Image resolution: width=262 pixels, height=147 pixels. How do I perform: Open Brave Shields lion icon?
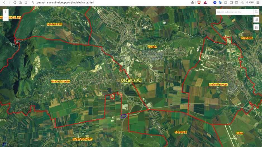199,3
